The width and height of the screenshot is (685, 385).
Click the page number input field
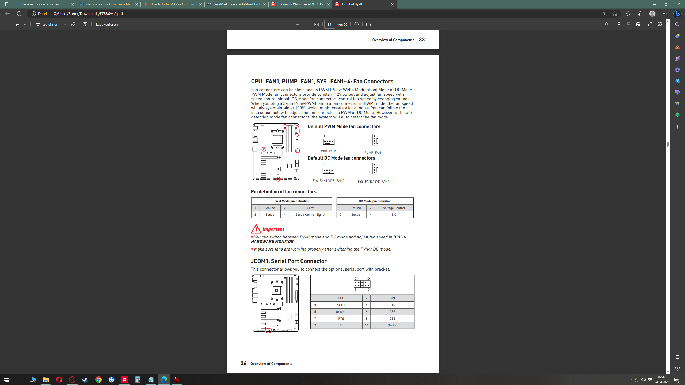tap(329, 24)
